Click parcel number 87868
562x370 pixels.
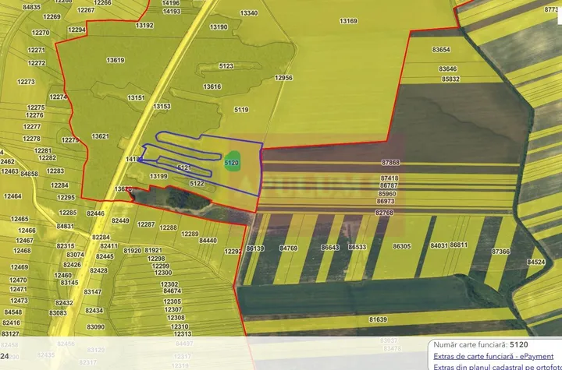pyautogui.click(x=390, y=163)
